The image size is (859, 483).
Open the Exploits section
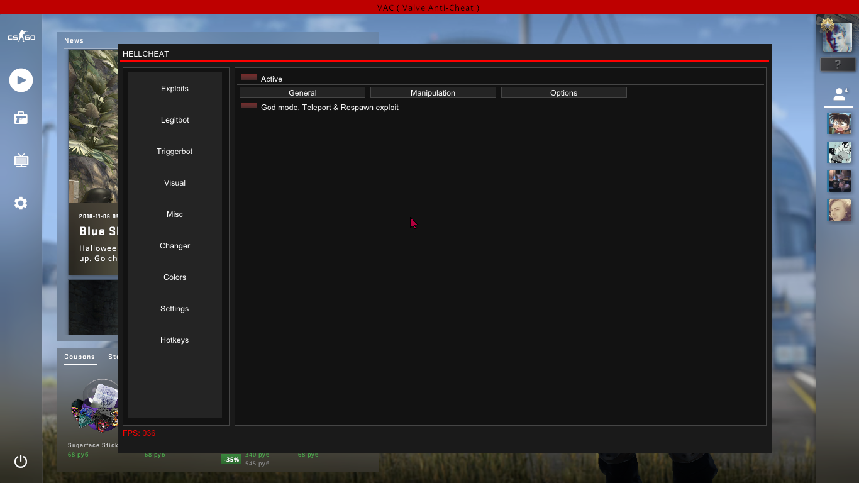pyautogui.click(x=175, y=89)
